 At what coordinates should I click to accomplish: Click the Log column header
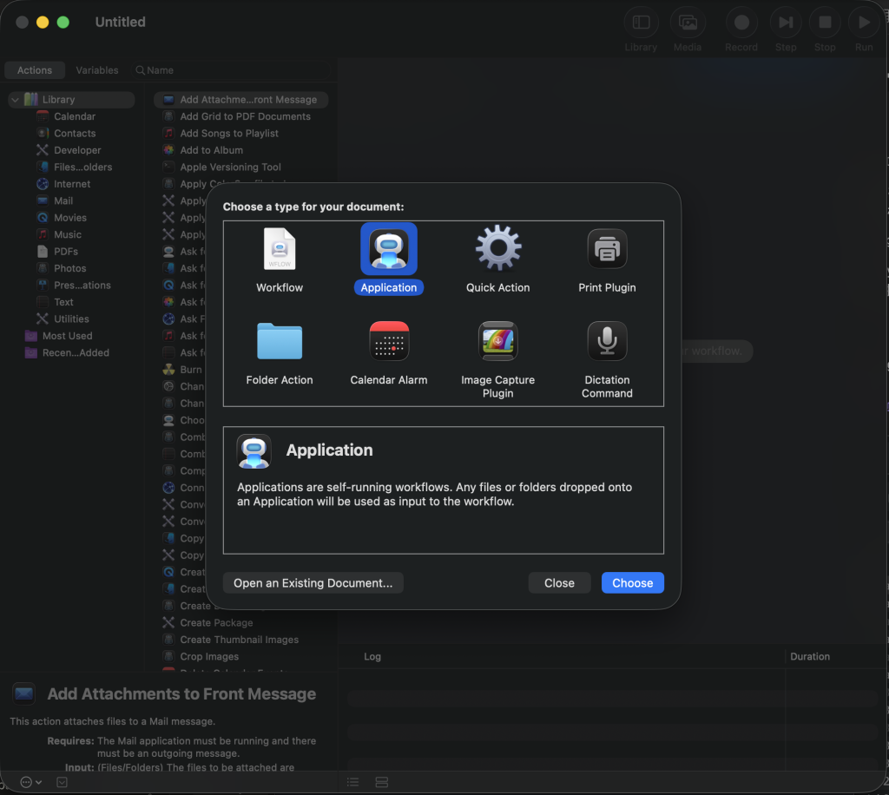click(372, 656)
